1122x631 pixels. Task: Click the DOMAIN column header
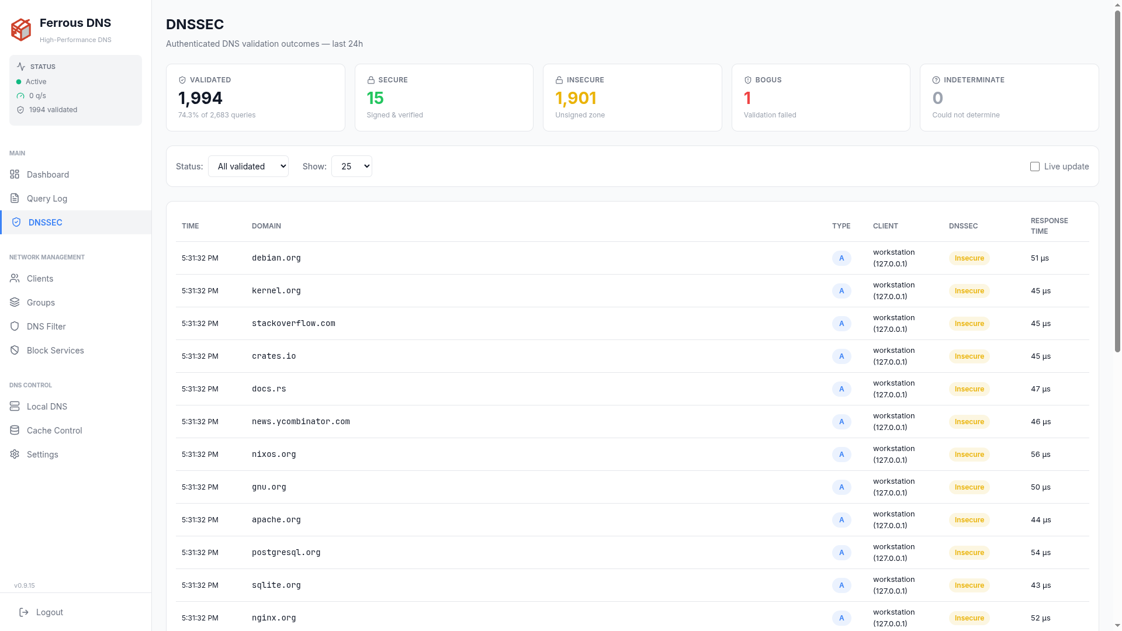(x=266, y=226)
